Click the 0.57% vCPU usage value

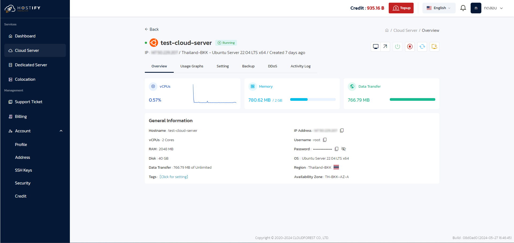[x=155, y=100]
